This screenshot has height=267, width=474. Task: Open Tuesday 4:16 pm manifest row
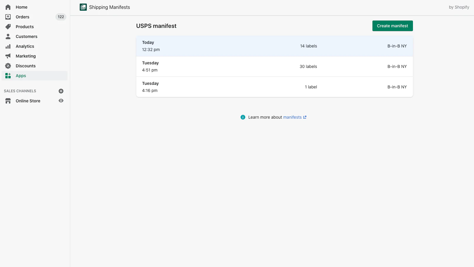[275, 87]
